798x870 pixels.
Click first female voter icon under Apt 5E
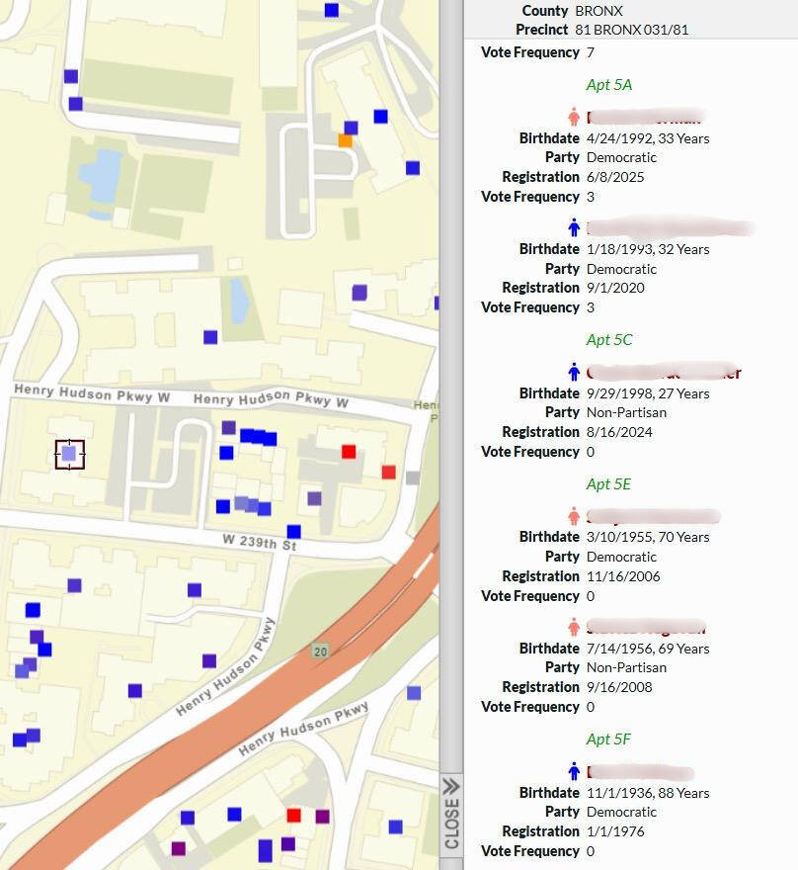point(574,516)
